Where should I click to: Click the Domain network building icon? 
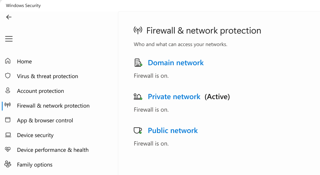click(138, 63)
